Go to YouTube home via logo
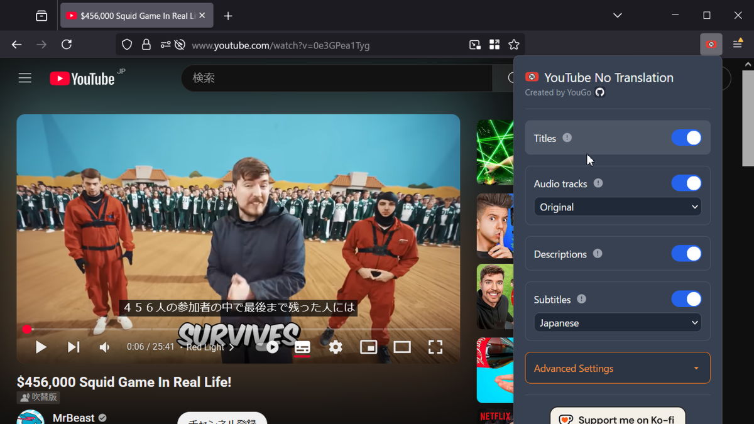The width and height of the screenshot is (754, 424). click(x=82, y=78)
